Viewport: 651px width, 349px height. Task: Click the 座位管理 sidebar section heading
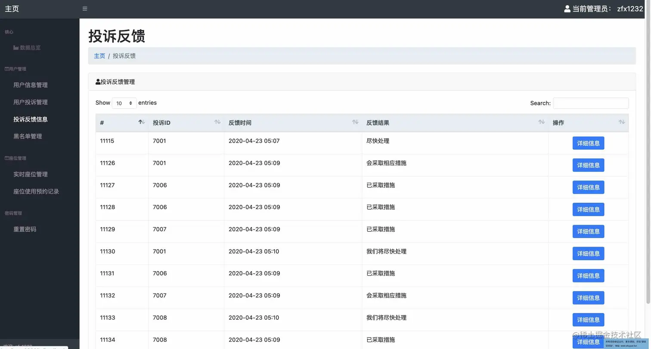tap(15, 158)
